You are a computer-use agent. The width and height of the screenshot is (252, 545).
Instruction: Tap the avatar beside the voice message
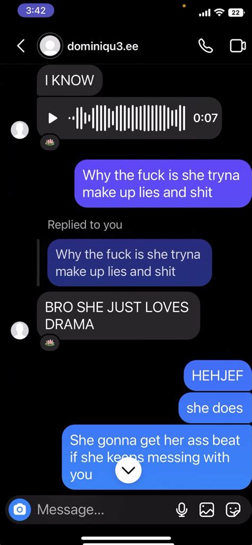[x=20, y=130]
